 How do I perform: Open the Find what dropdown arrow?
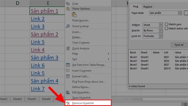[180, 13]
